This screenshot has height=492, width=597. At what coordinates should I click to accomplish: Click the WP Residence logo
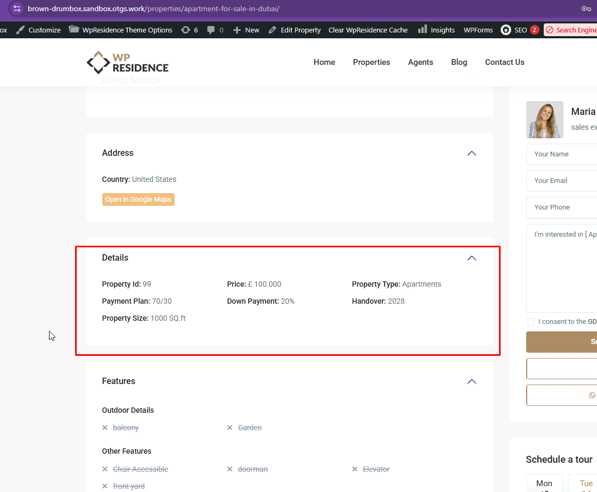point(127,62)
